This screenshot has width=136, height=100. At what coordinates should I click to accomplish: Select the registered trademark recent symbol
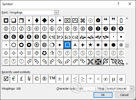point(44,79)
